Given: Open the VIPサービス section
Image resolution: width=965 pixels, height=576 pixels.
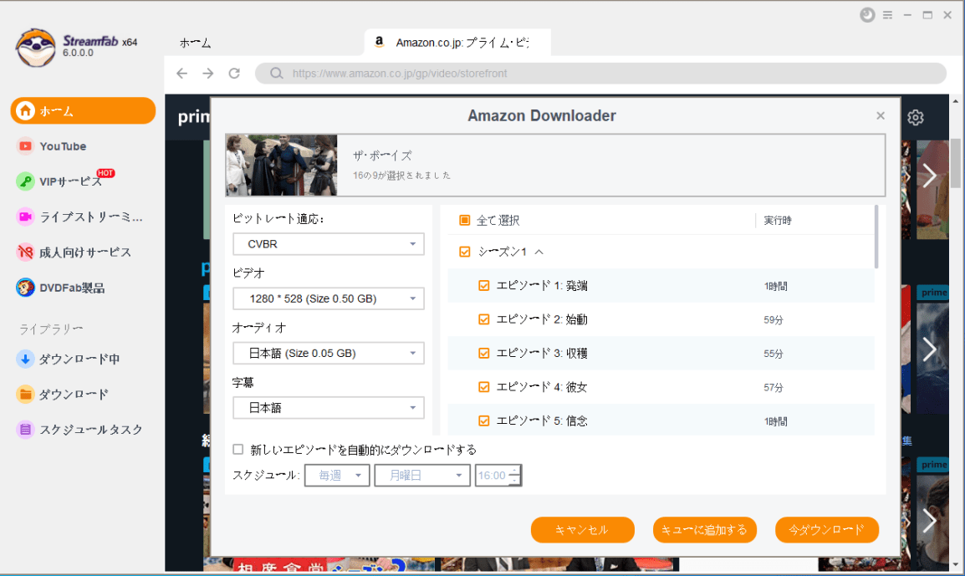Looking at the screenshot, I should (70, 181).
